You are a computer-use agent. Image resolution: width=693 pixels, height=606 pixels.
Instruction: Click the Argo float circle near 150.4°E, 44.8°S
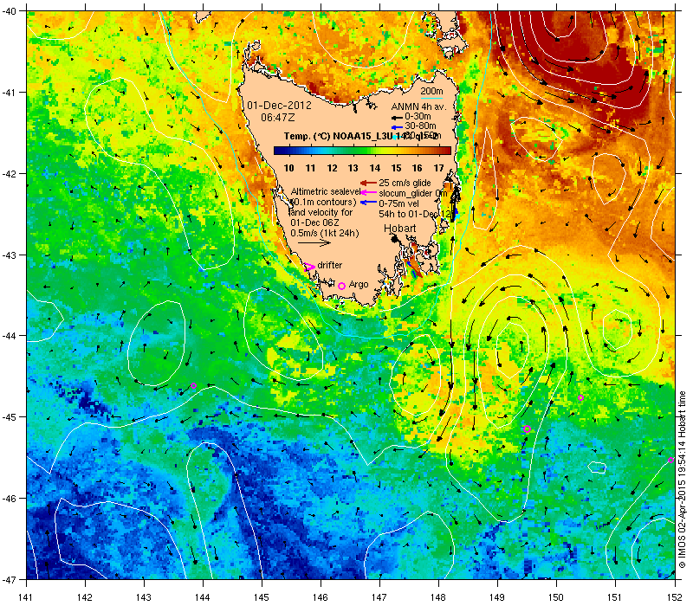click(580, 398)
